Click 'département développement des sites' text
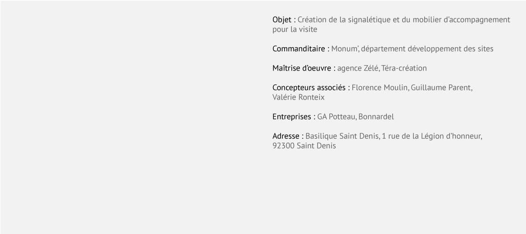This screenshot has height=234, width=526. (x=427, y=49)
